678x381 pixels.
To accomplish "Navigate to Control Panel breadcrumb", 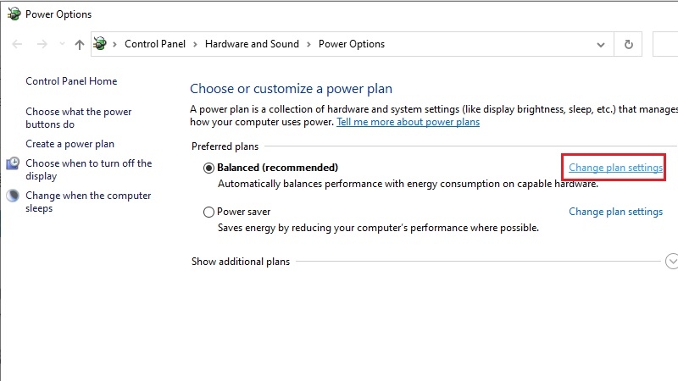I will 153,44.
